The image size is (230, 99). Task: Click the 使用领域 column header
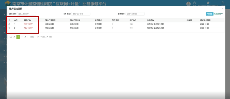click(x=98, y=20)
